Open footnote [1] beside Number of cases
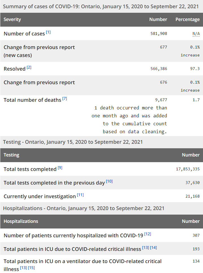 48,32
